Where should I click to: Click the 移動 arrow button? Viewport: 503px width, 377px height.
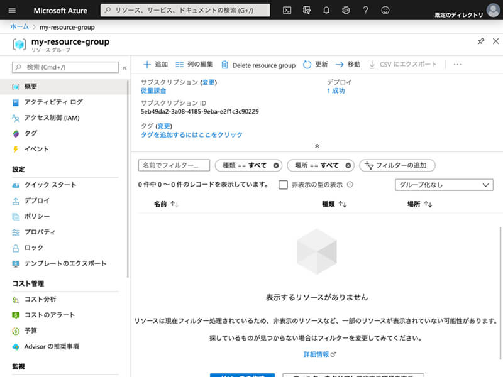[x=348, y=65]
